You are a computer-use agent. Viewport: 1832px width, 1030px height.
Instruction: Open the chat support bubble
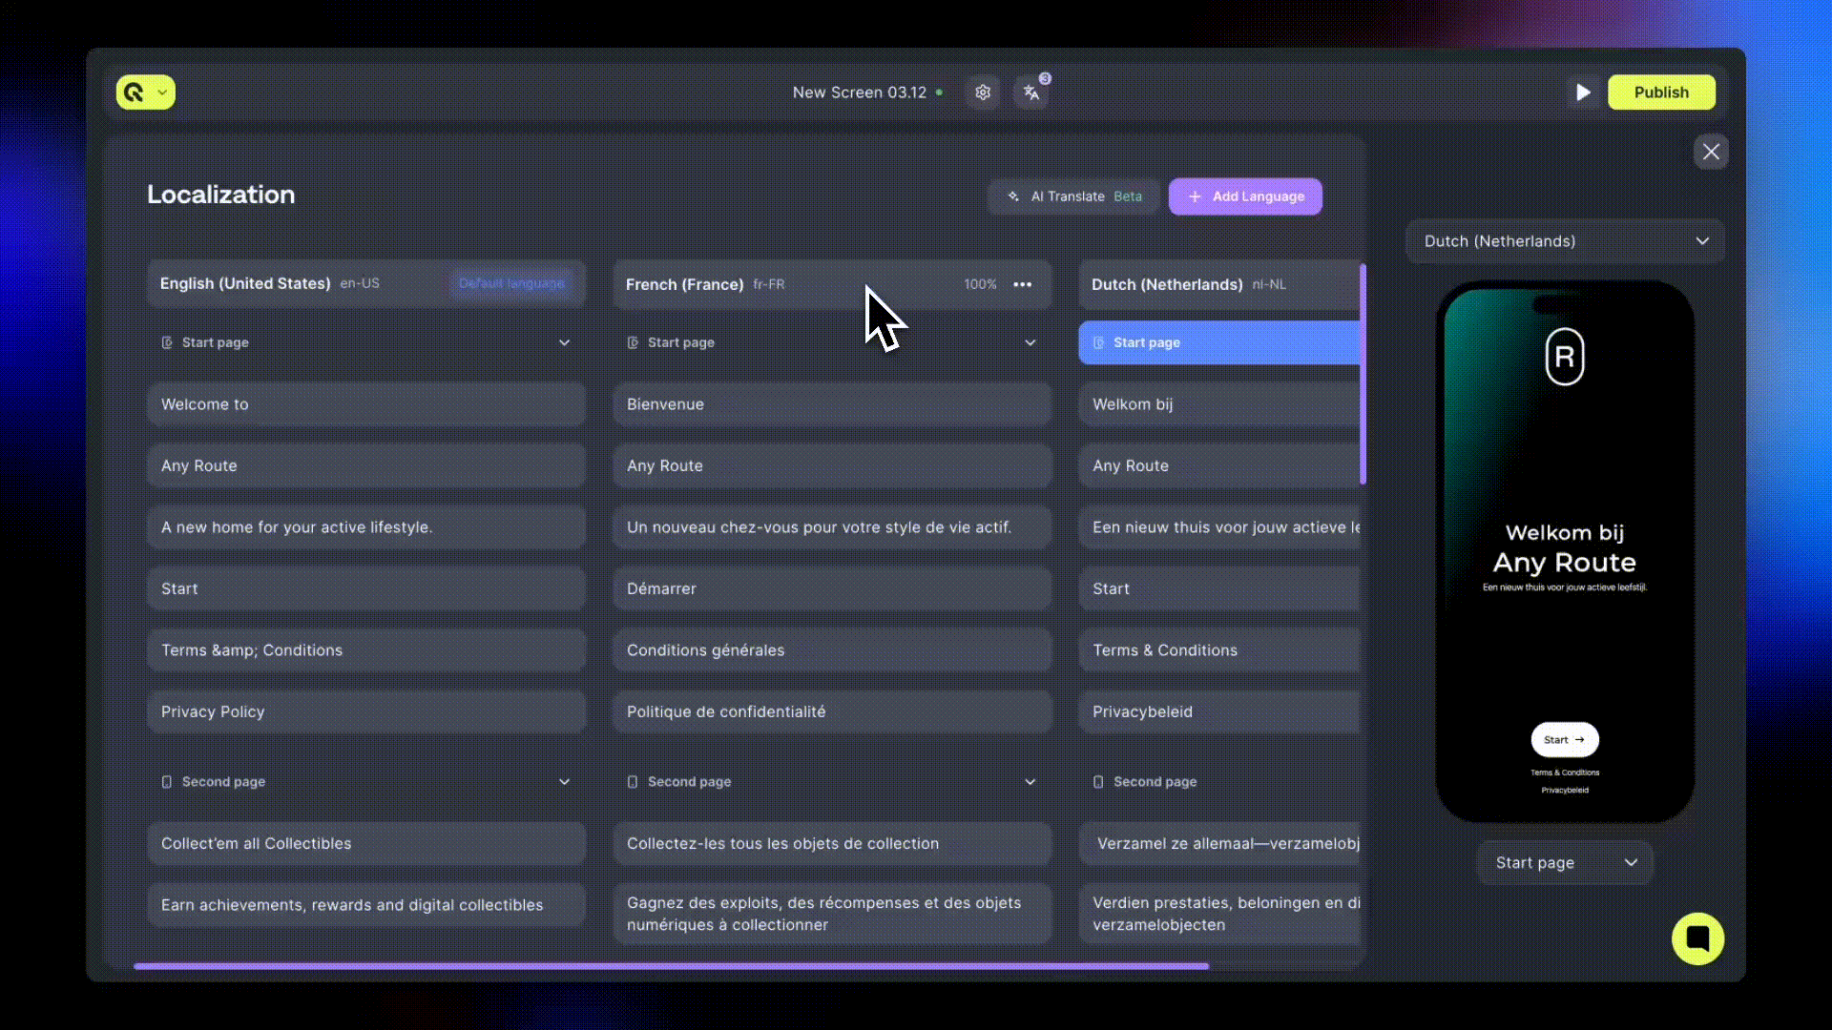1697,938
